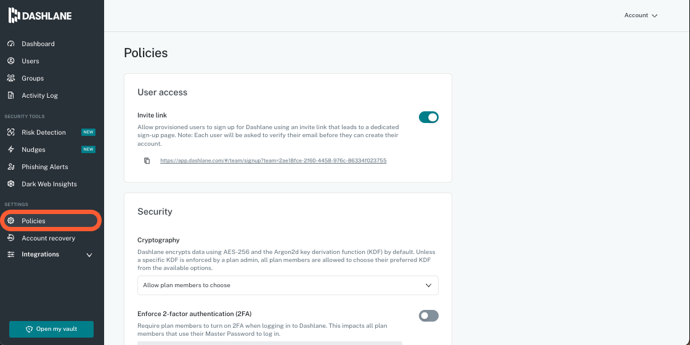
Task: Select Policies in the settings menu
Action: pyautogui.click(x=34, y=221)
